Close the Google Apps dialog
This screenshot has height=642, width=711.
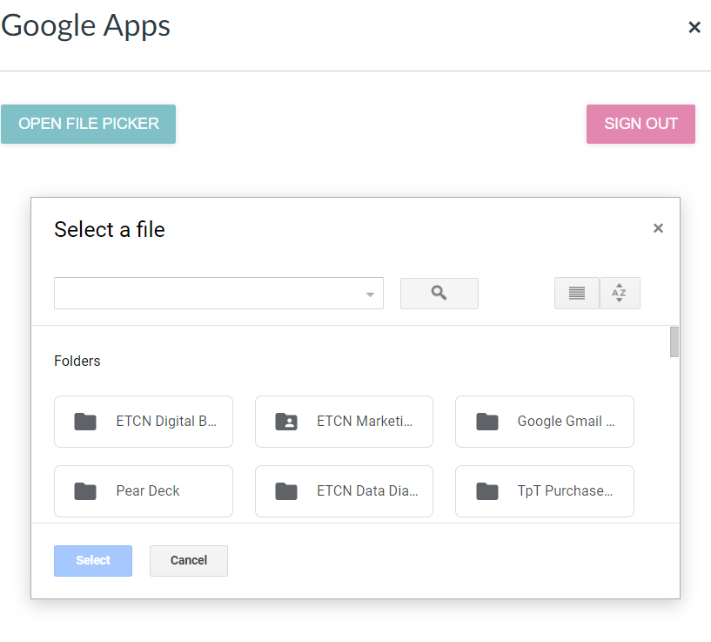tap(694, 27)
